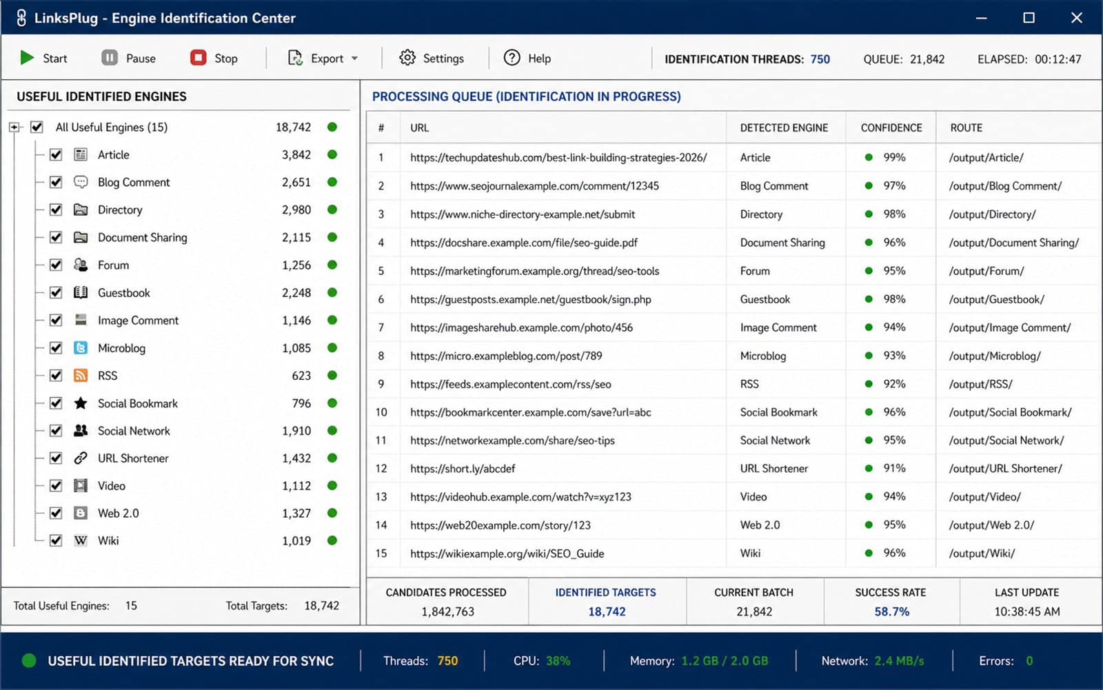Click the 99% confidence value in row 1

(894, 157)
